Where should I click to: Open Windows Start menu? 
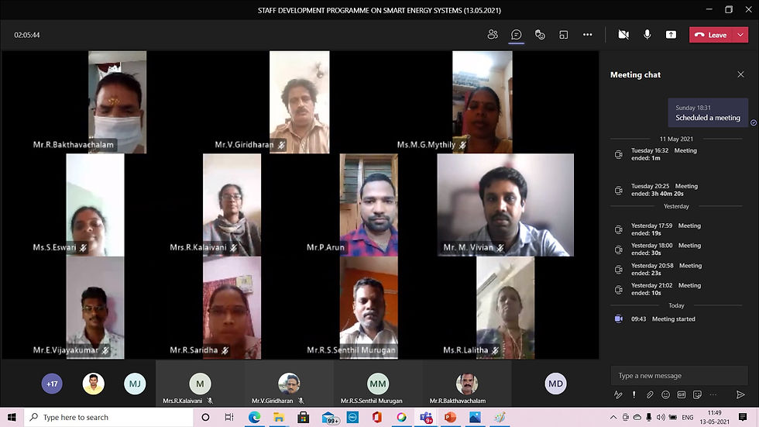(12, 417)
